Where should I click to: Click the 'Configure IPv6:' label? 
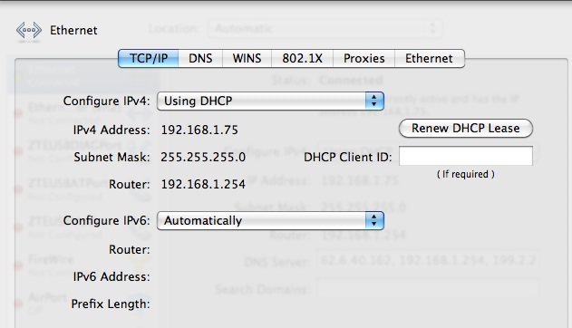click(107, 220)
